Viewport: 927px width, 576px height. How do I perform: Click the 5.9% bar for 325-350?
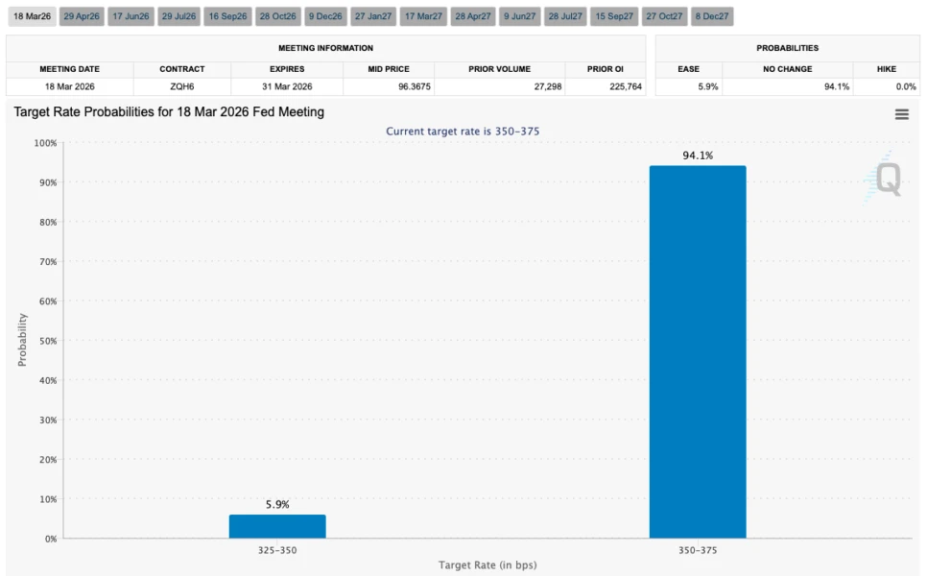[277, 526]
